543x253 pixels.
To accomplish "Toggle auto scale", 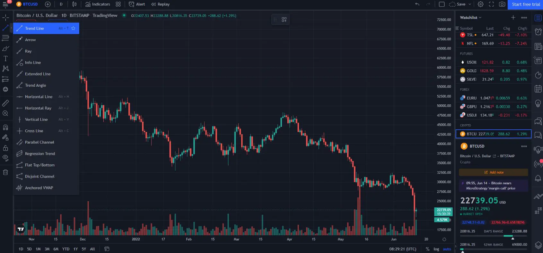I will tap(447, 249).
